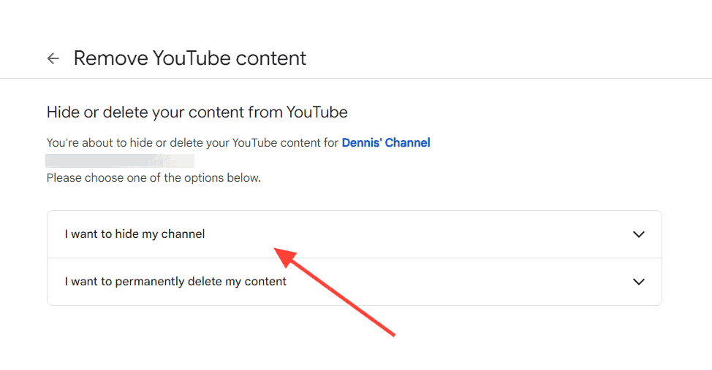Click the Remove YouTube content page title

[x=190, y=58]
